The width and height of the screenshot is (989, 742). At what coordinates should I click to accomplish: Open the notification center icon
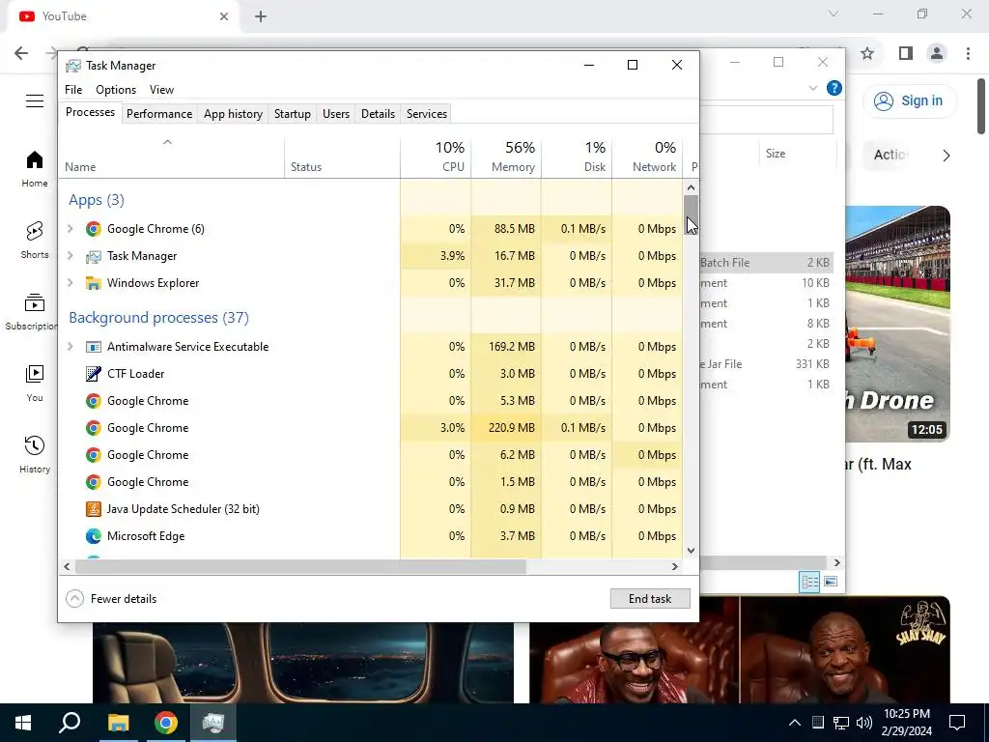pyautogui.click(x=957, y=723)
